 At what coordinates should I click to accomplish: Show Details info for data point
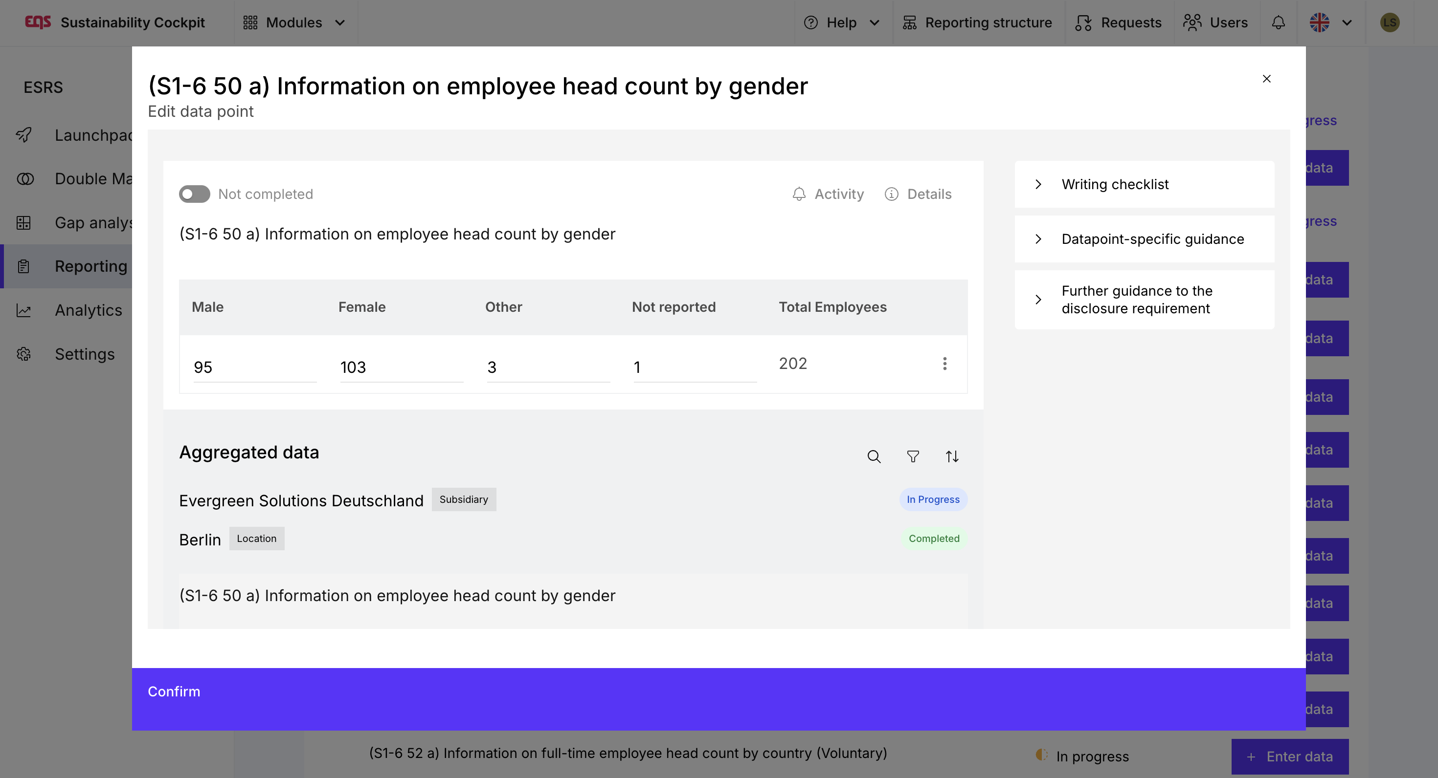pos(918,194)
